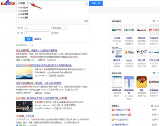The width and height of the screenshot is (160, 126).
Task: Open the @163.com domain dropdown
Action: 66,28
